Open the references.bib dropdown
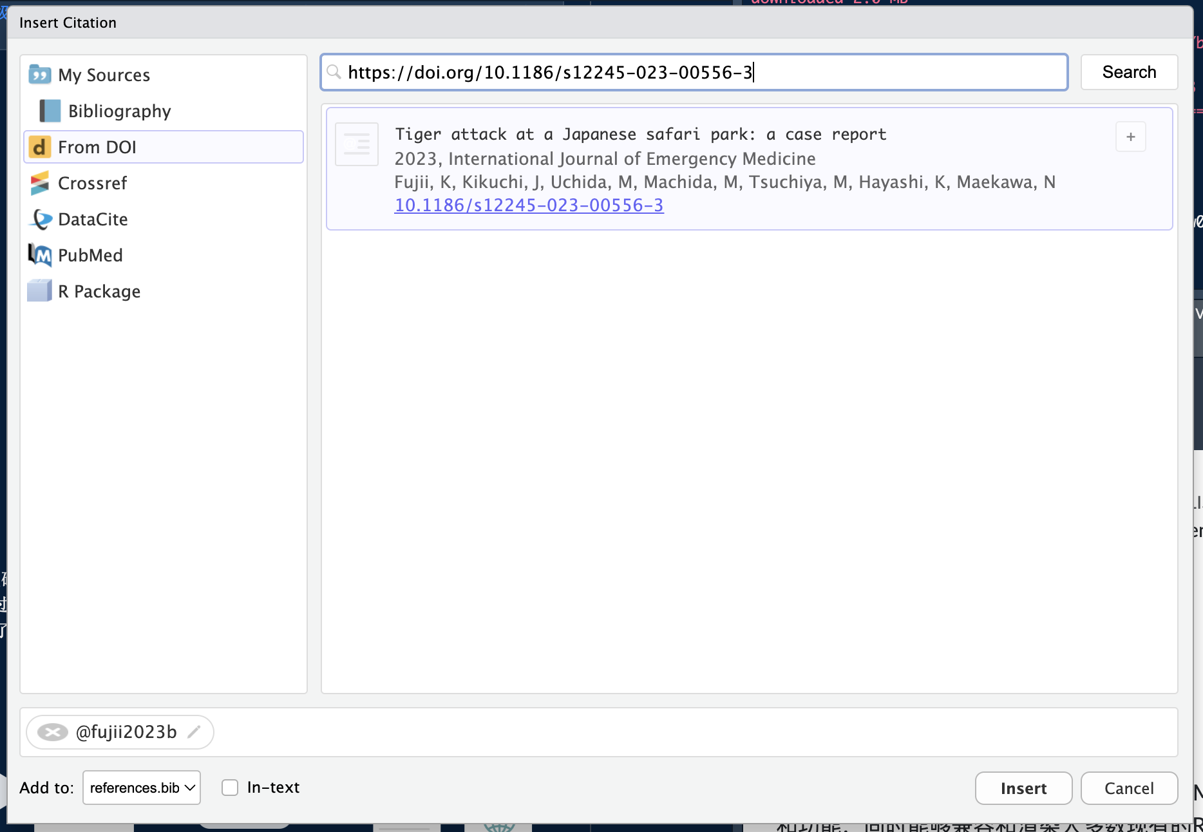Image resolution: width=1203 pixels, height=832 pixels. click(142, 788)
